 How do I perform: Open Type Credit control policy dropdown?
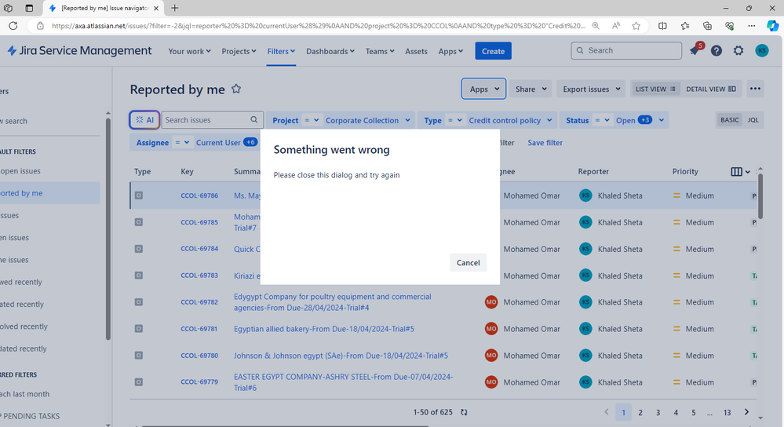[x=510, y=121]
